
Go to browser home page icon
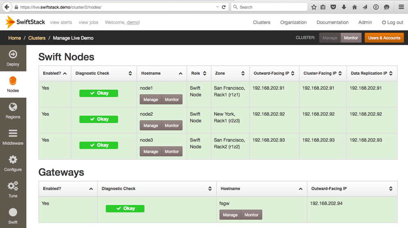354,7
